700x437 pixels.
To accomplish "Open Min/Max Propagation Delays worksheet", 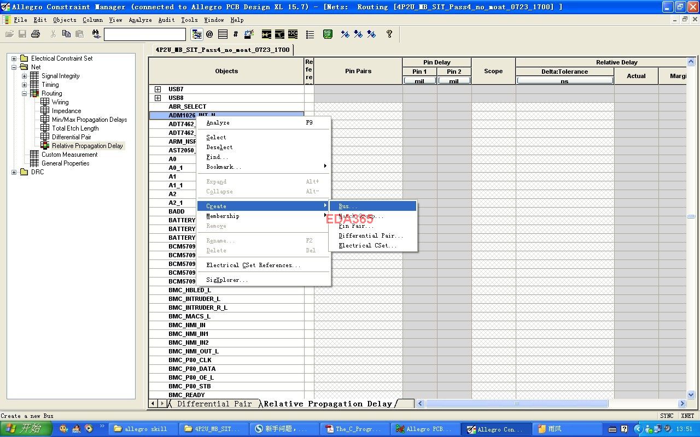I will pos(89,120).
